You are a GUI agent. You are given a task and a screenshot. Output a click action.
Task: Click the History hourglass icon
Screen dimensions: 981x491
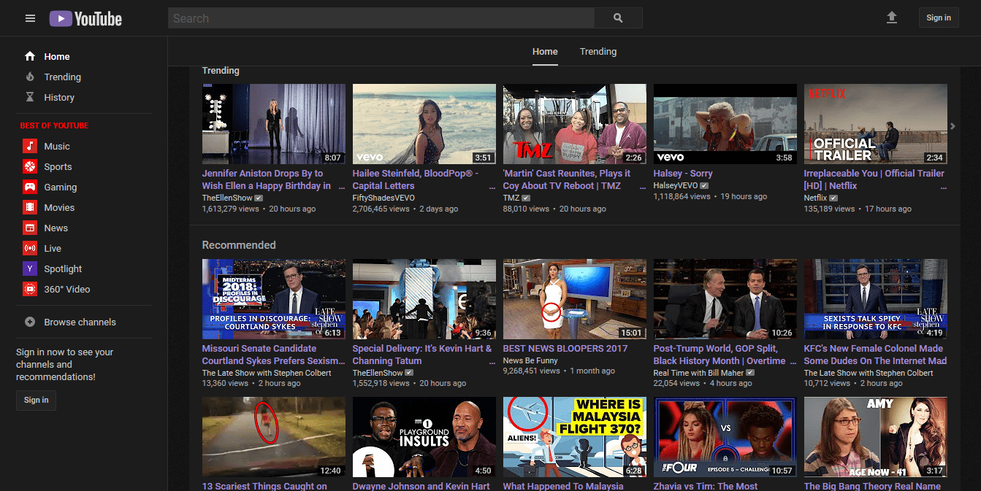(30, 97)
